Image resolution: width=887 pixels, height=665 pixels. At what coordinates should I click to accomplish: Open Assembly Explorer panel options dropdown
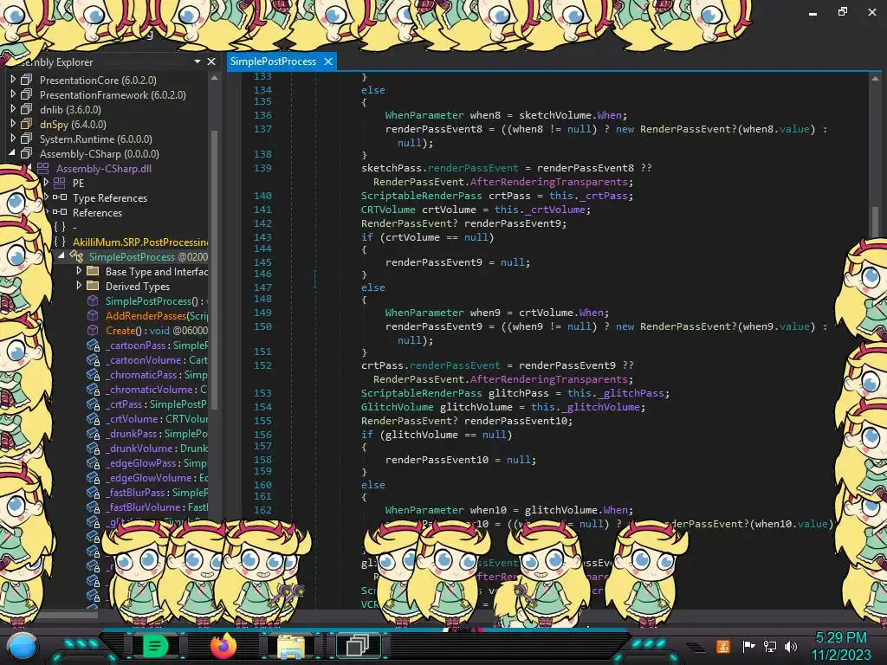point(197,61)
